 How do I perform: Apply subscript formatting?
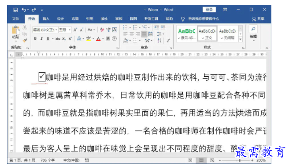point(64,38)
